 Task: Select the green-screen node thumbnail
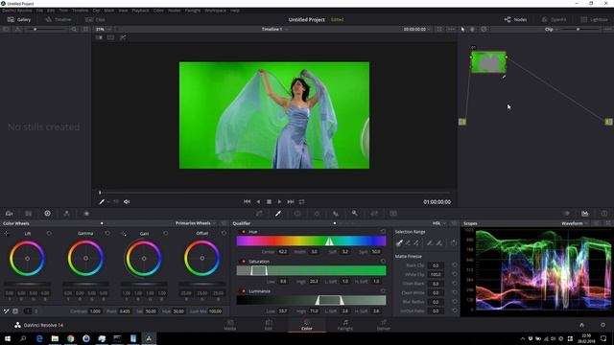click(488, 62)
